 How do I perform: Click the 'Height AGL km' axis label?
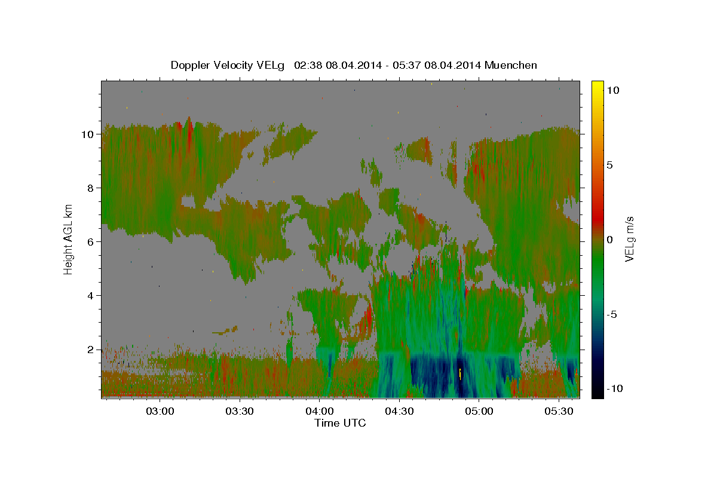pos(68,238)
